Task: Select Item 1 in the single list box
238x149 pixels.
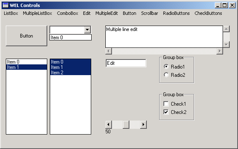Action: pos(27,67)
